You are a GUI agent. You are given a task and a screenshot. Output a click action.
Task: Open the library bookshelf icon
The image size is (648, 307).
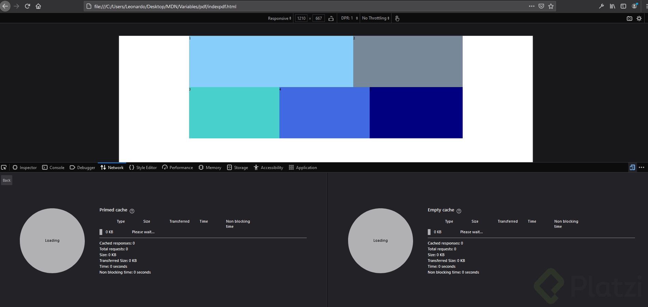612,6
